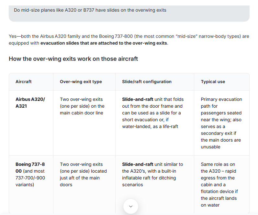Click the "Over-wing exit type" column header
Image resolution: width=258 pixels, height=215 pixels.
[x=81, y=82]
